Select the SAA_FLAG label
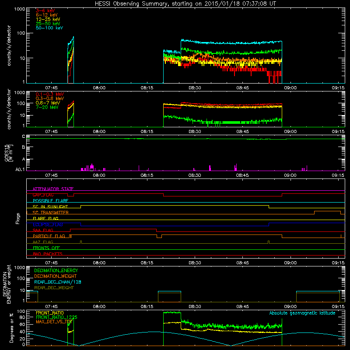Image resolution: width=350 pixels, height=350 pixels. 43,230
